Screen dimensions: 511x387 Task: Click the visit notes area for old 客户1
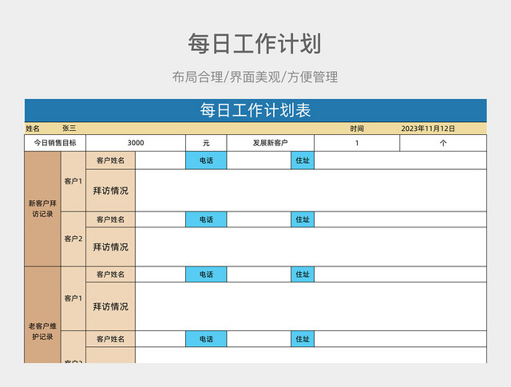(311, 306)
